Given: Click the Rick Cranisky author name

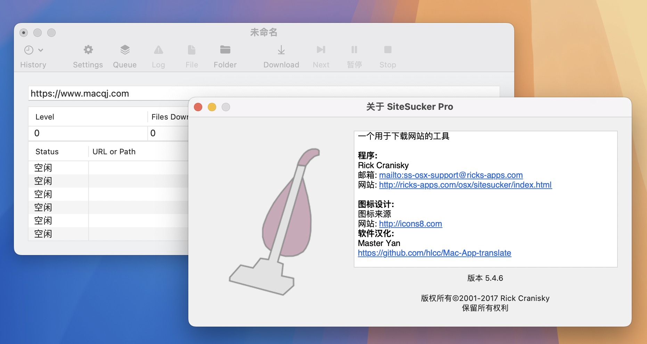Looking at the screenshot, I should 383,165.
